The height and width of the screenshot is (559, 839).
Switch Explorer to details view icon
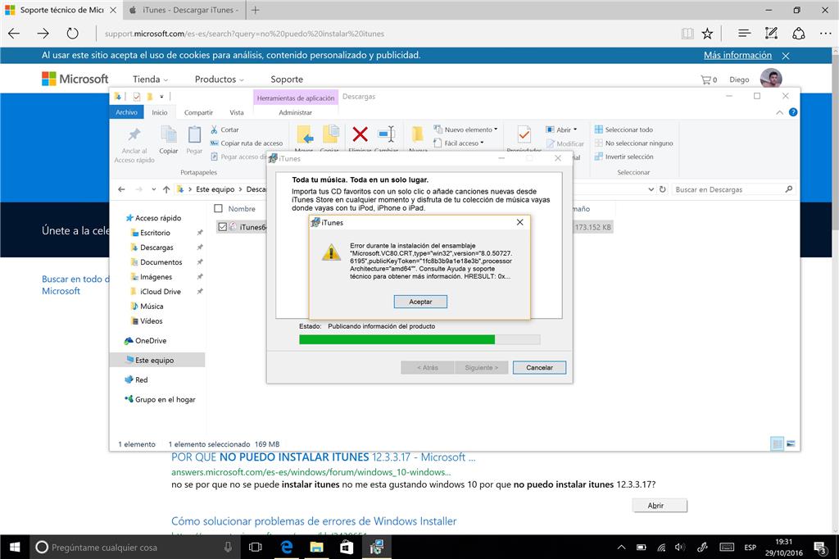pyautogui.click(x=777, y=443)
